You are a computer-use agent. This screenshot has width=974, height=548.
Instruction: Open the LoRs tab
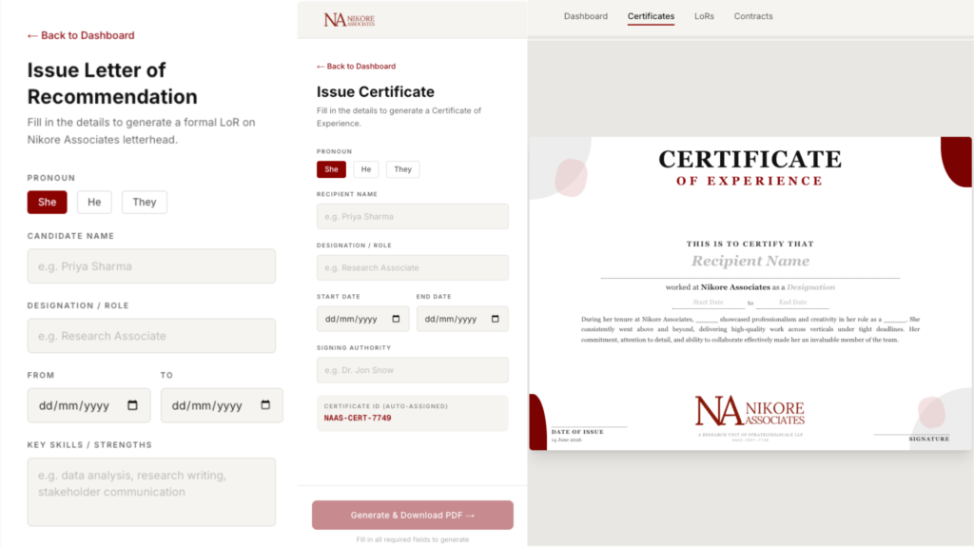pyautogui.click(x=704, y=16)
